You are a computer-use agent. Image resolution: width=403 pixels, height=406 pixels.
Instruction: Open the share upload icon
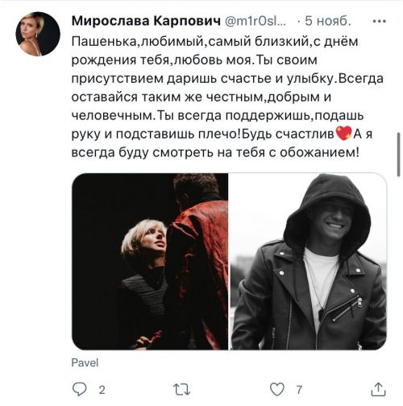[378, 389]
